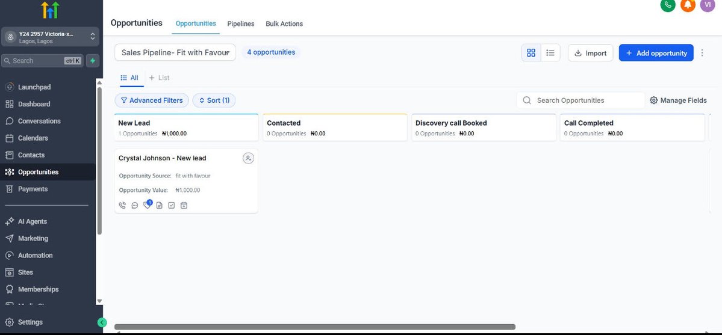This screenshot has height=335, width=722.
Task: Open orange notifications bell icon
Action: coord(688,5)
